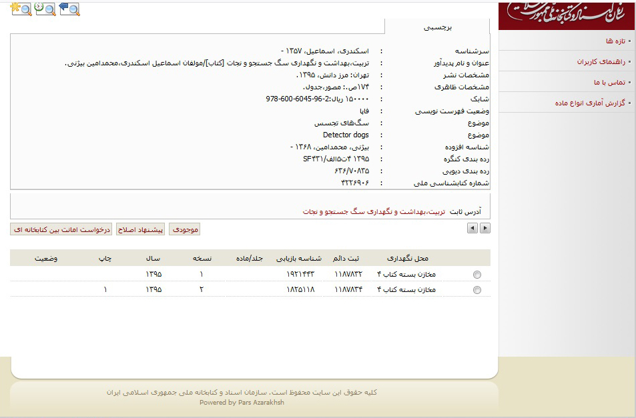Viewport: 636px width, 418px height.
Task: Click registration number 1187832
Action: pos(348,274)
